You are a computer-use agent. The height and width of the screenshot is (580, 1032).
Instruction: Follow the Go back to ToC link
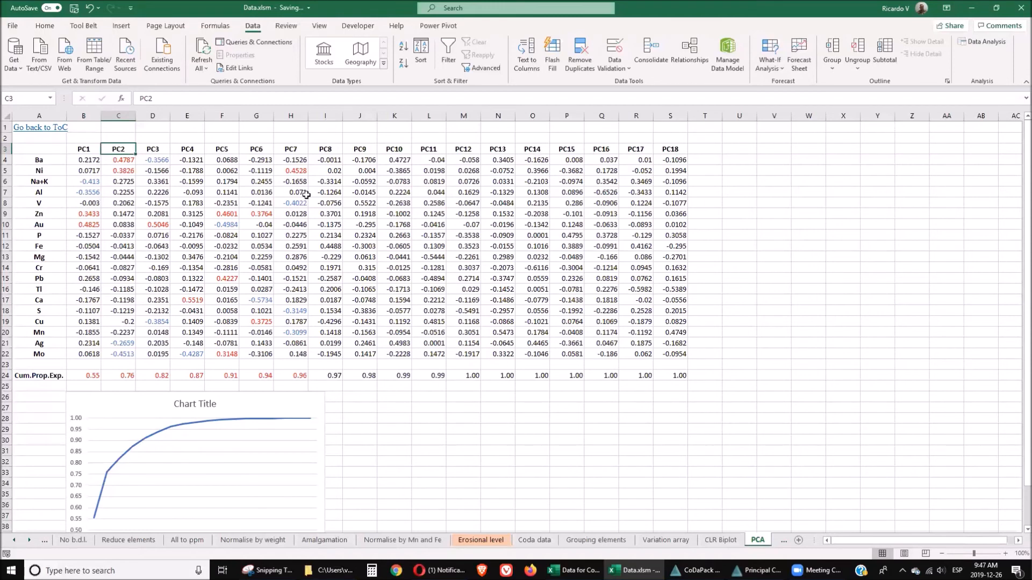[x=40, y=127]
